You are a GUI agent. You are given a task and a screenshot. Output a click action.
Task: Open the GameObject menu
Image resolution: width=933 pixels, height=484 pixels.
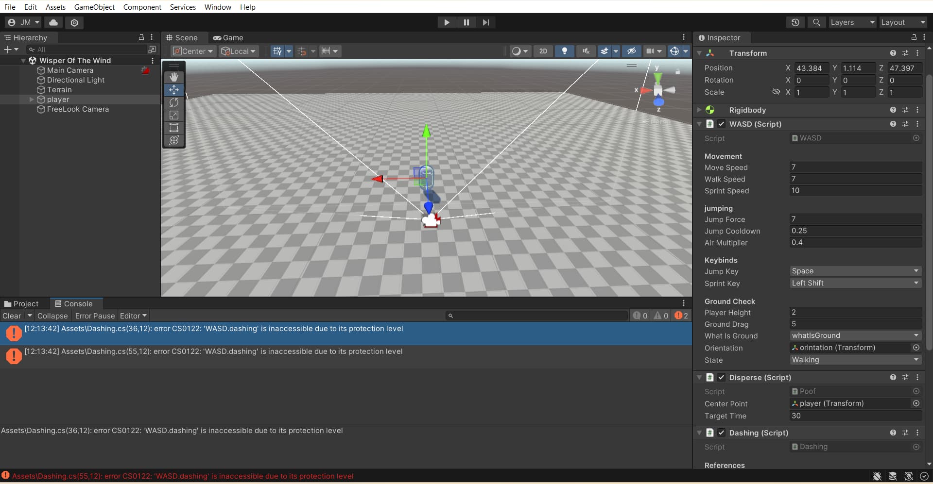[x=94, y=7]
